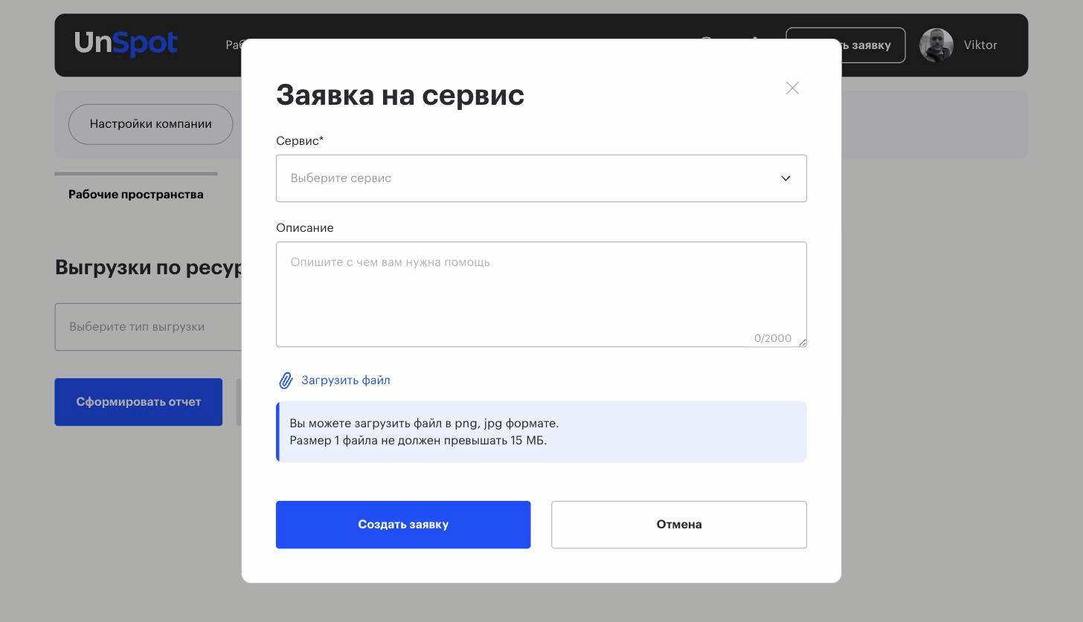
Task: Click the 'Отмена' button
Action: point(678,525)
